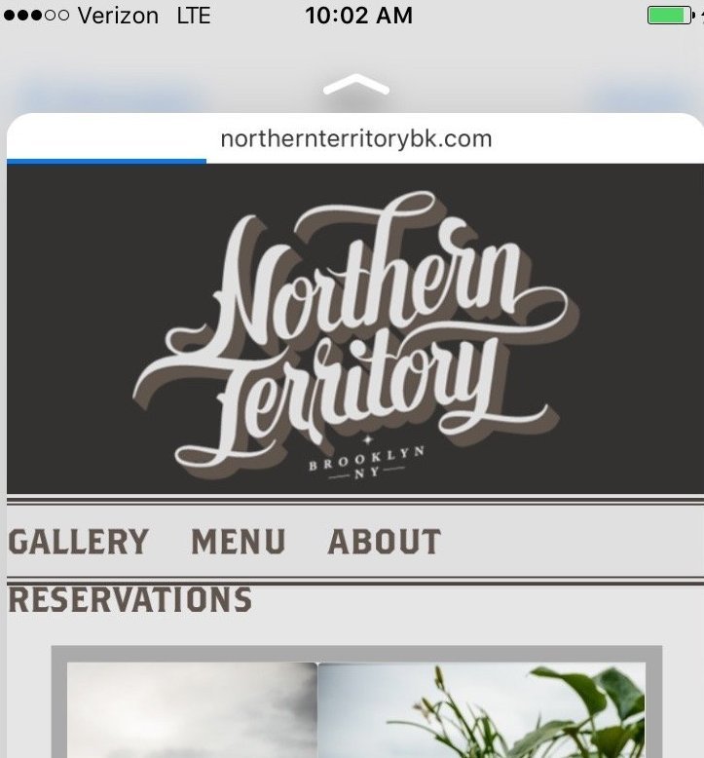This screenshot has height=758, width=704.
Task: Click the gray frame around the photo slideshow
Action: click(x=356, y=654)
